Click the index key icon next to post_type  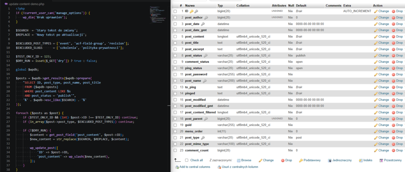click(202, 138)
